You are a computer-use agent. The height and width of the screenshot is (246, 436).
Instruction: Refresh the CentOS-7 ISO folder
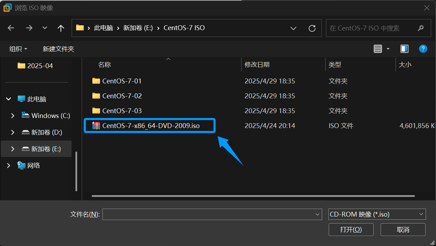[312, 28]
